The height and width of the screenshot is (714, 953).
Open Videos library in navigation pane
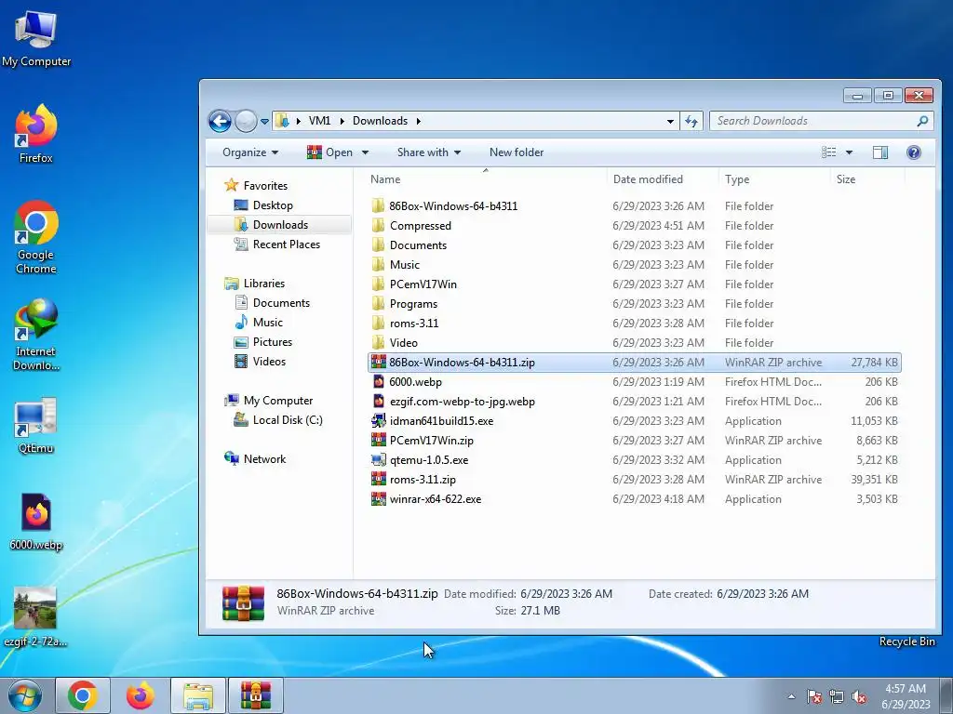coord(261,362)
